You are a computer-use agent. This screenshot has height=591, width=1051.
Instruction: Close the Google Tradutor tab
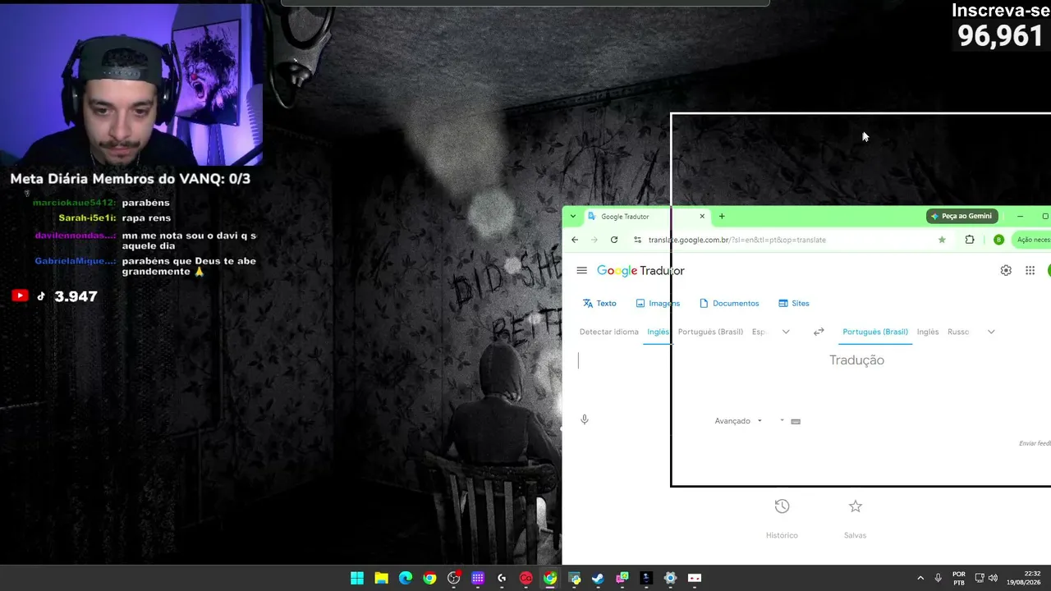(x=702, y=217)
